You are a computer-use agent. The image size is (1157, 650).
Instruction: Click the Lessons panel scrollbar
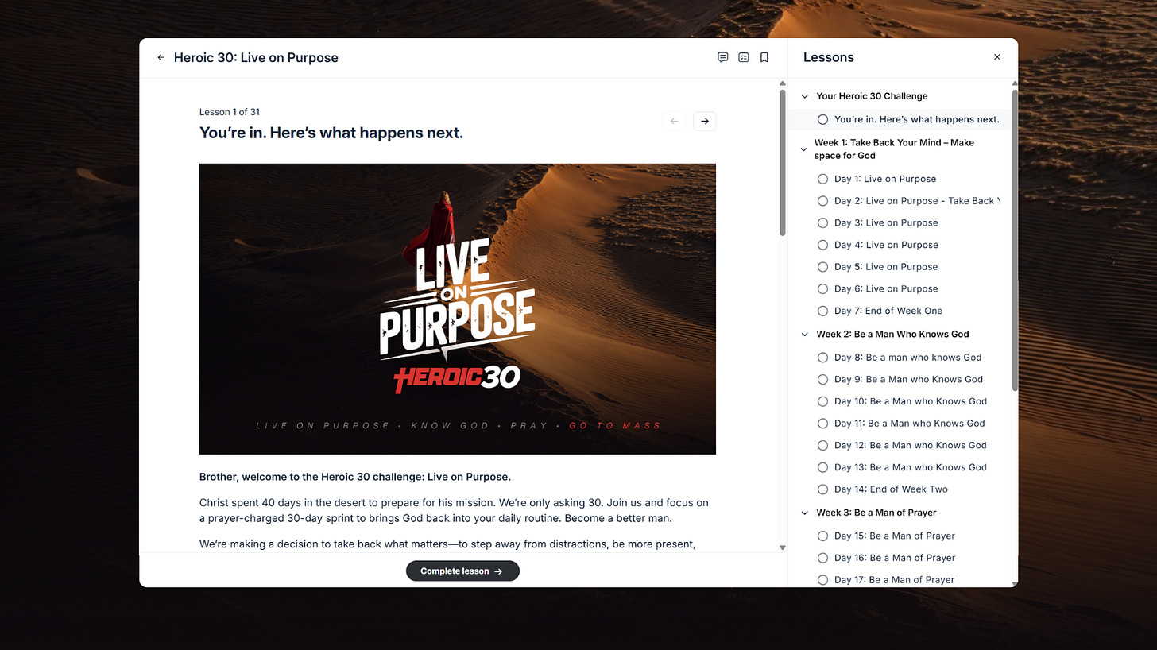click(1015, 240)
